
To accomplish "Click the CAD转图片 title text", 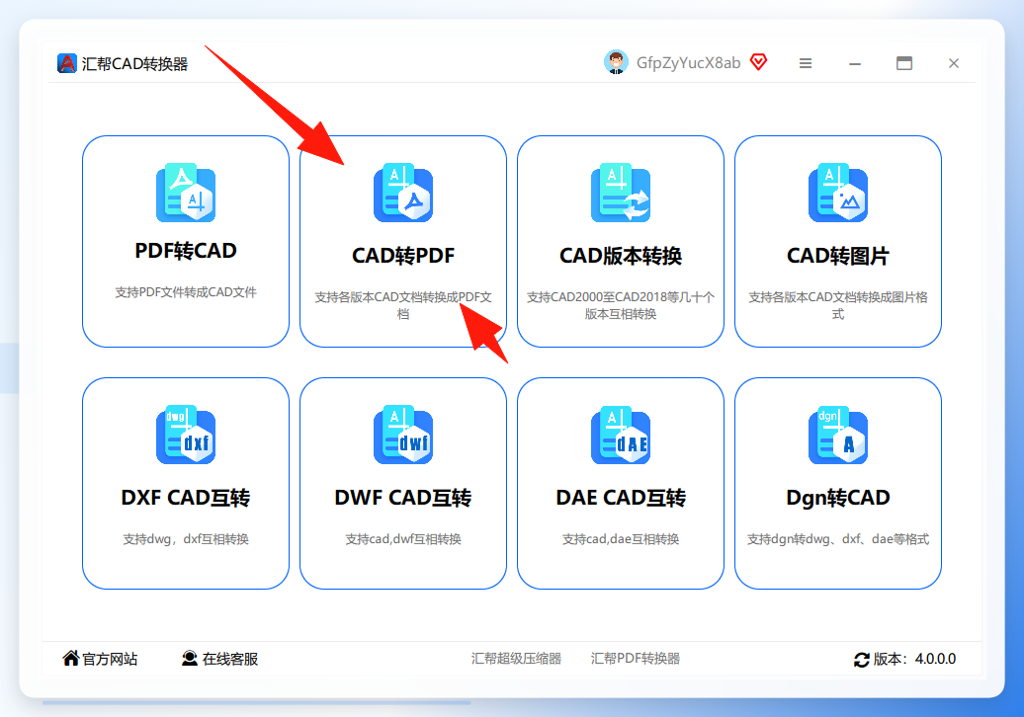I will click(838, 256).
